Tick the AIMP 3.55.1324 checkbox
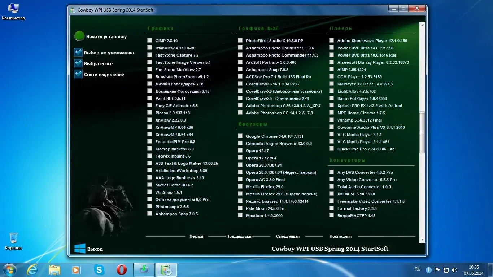The image size is (493, 277). 331,69
